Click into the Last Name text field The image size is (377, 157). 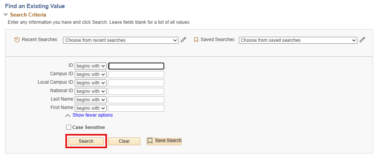136,100
